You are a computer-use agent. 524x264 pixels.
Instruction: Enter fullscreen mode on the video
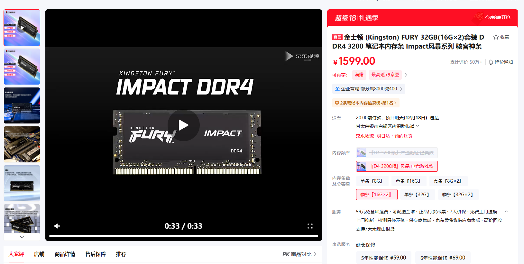pos(310,226)
